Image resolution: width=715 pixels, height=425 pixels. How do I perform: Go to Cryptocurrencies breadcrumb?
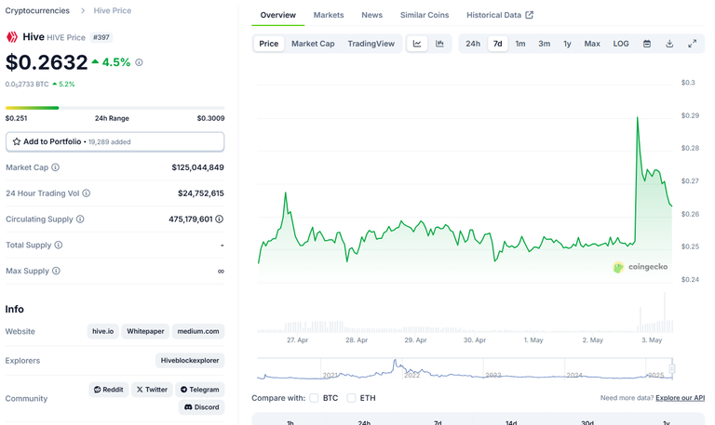pos(37,10)
